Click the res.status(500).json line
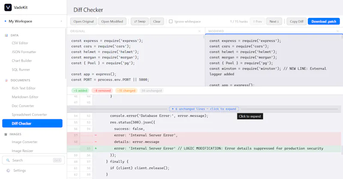The height and width of the screenshot is (179, 343). [x=132, y=122]
